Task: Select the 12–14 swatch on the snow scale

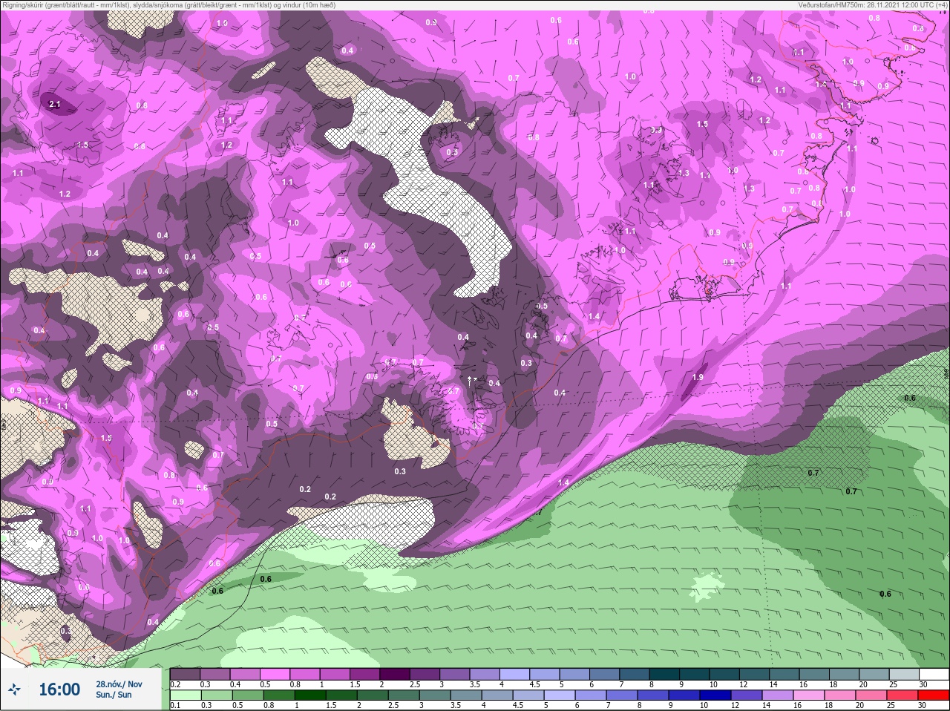Action: [755, 674]
